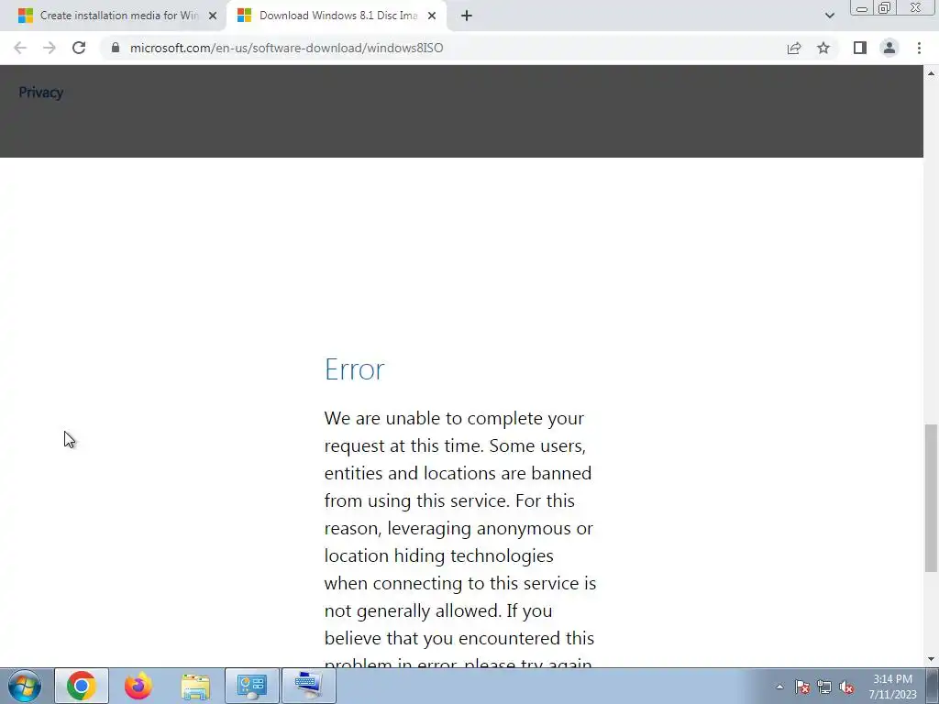
Task: Minimize the Chrome window
Action: tap(862, 8)
